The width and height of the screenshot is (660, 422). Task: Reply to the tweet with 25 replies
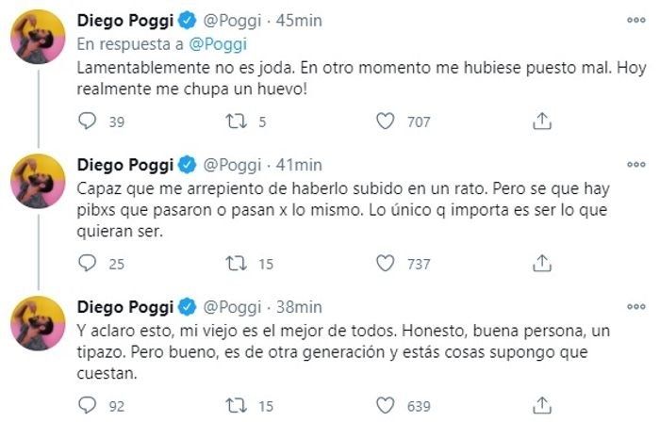[87, 264]
